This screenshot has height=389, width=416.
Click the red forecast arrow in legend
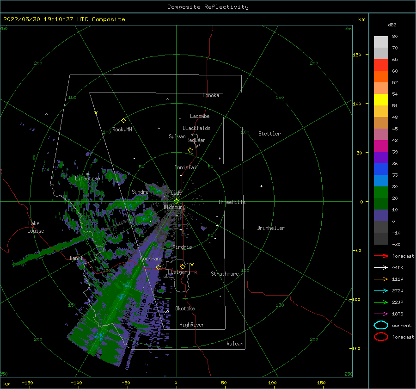pos(381,256)
